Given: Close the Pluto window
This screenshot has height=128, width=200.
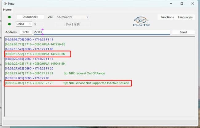Looking at the screenshot, I should click(193, 4).
